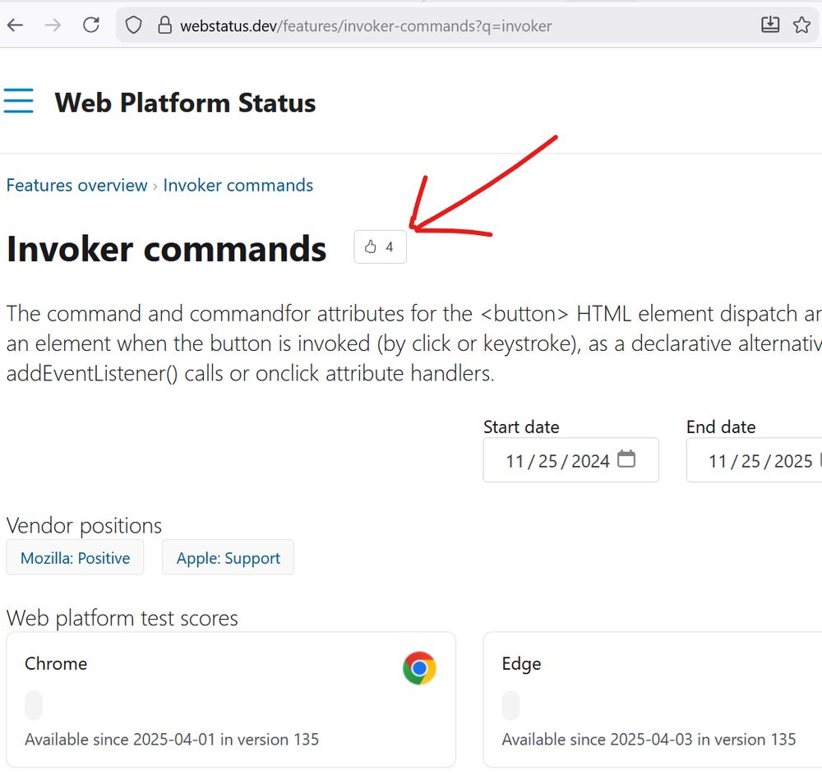The height and width of the screenshot is (775, 822).
Task: Click the save page icon in the toolbar
Action: tap(769, 25)
